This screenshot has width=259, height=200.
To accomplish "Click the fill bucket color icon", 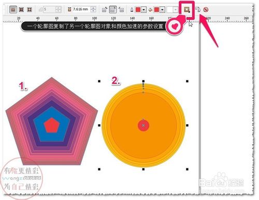I will 150,10.
